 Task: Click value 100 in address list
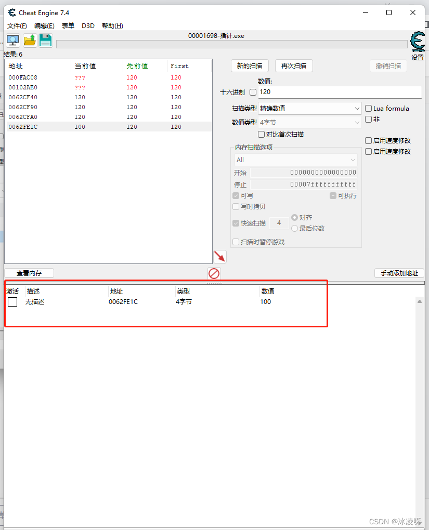tap(266, 302)
